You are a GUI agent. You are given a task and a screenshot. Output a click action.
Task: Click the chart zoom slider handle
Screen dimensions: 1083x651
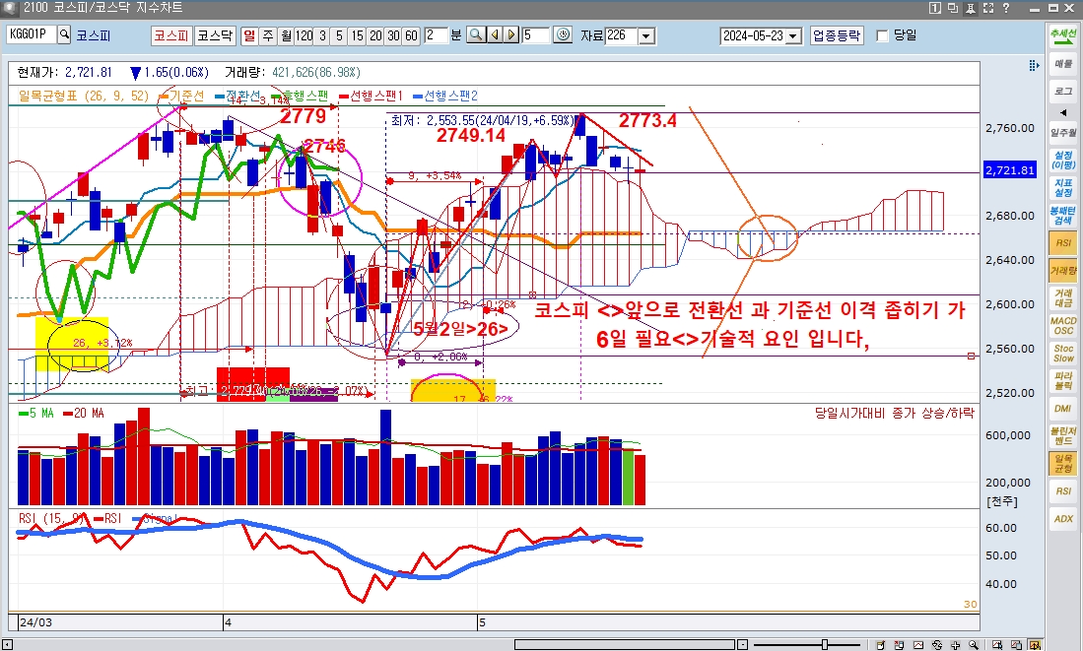825,645
